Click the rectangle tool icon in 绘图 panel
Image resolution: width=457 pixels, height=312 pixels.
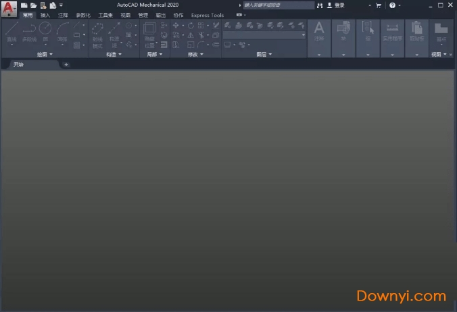tap(76, 35)
